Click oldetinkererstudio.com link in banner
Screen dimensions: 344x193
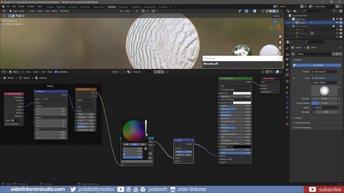tap(38, 189)
